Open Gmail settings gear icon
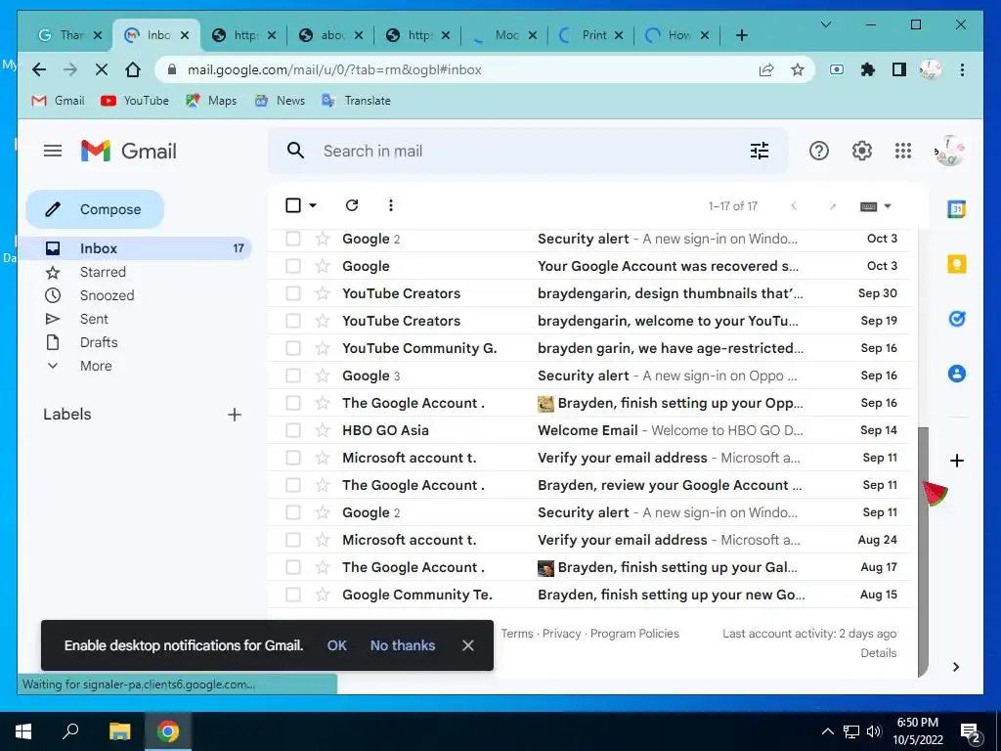 click(x=861, y=152)
